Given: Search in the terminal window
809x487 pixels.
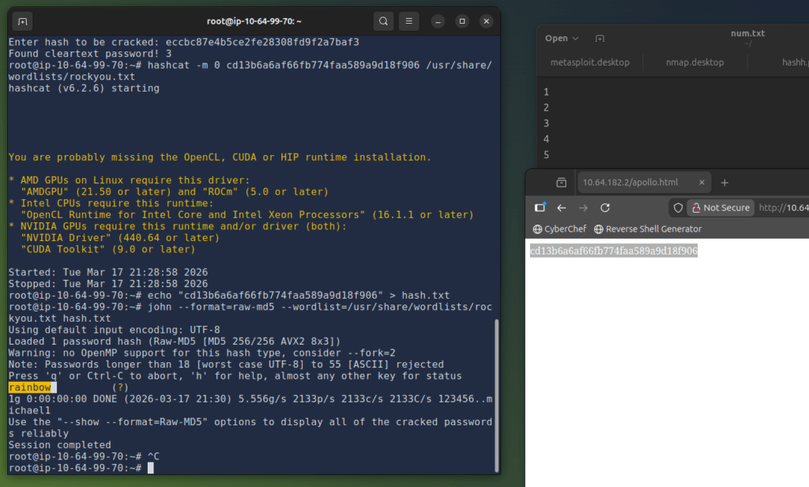Looking at the screenshot, I should 383,21.
